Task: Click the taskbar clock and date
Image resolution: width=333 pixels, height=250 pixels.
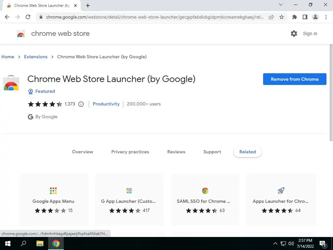Action: pyautogui.click(x=305, y=243)
